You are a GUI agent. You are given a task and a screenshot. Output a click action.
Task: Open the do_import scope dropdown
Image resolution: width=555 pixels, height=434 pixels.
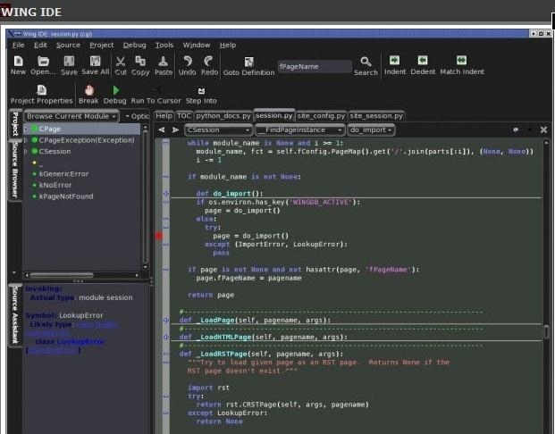pyautogui.click(x=371, y=129)
